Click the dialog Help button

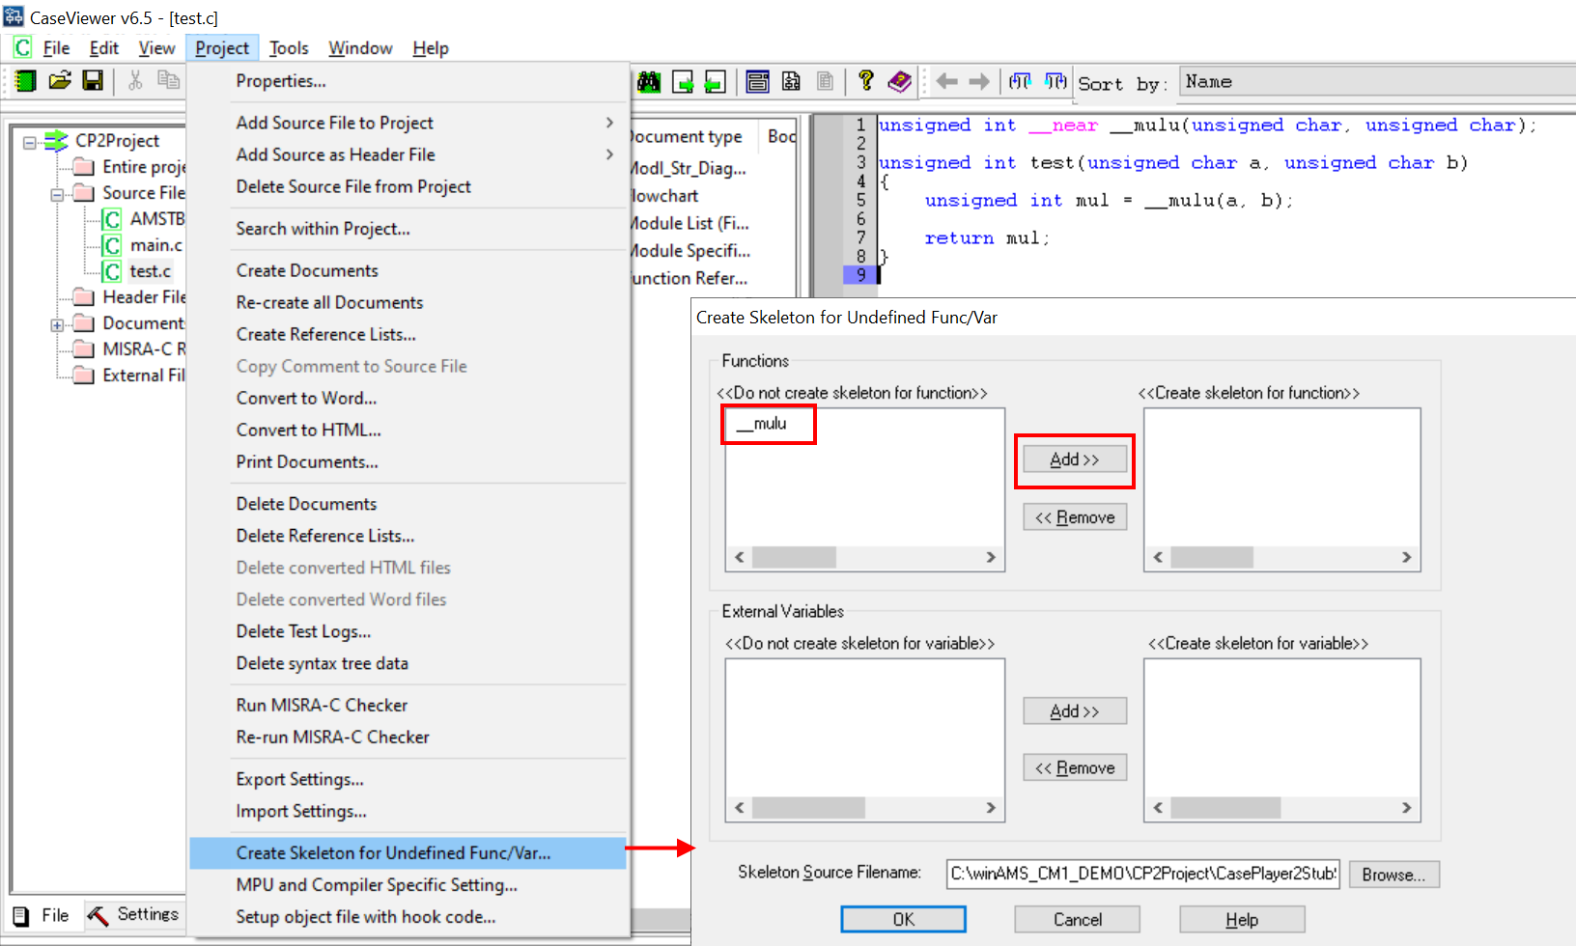click(x=1242, y=919)
